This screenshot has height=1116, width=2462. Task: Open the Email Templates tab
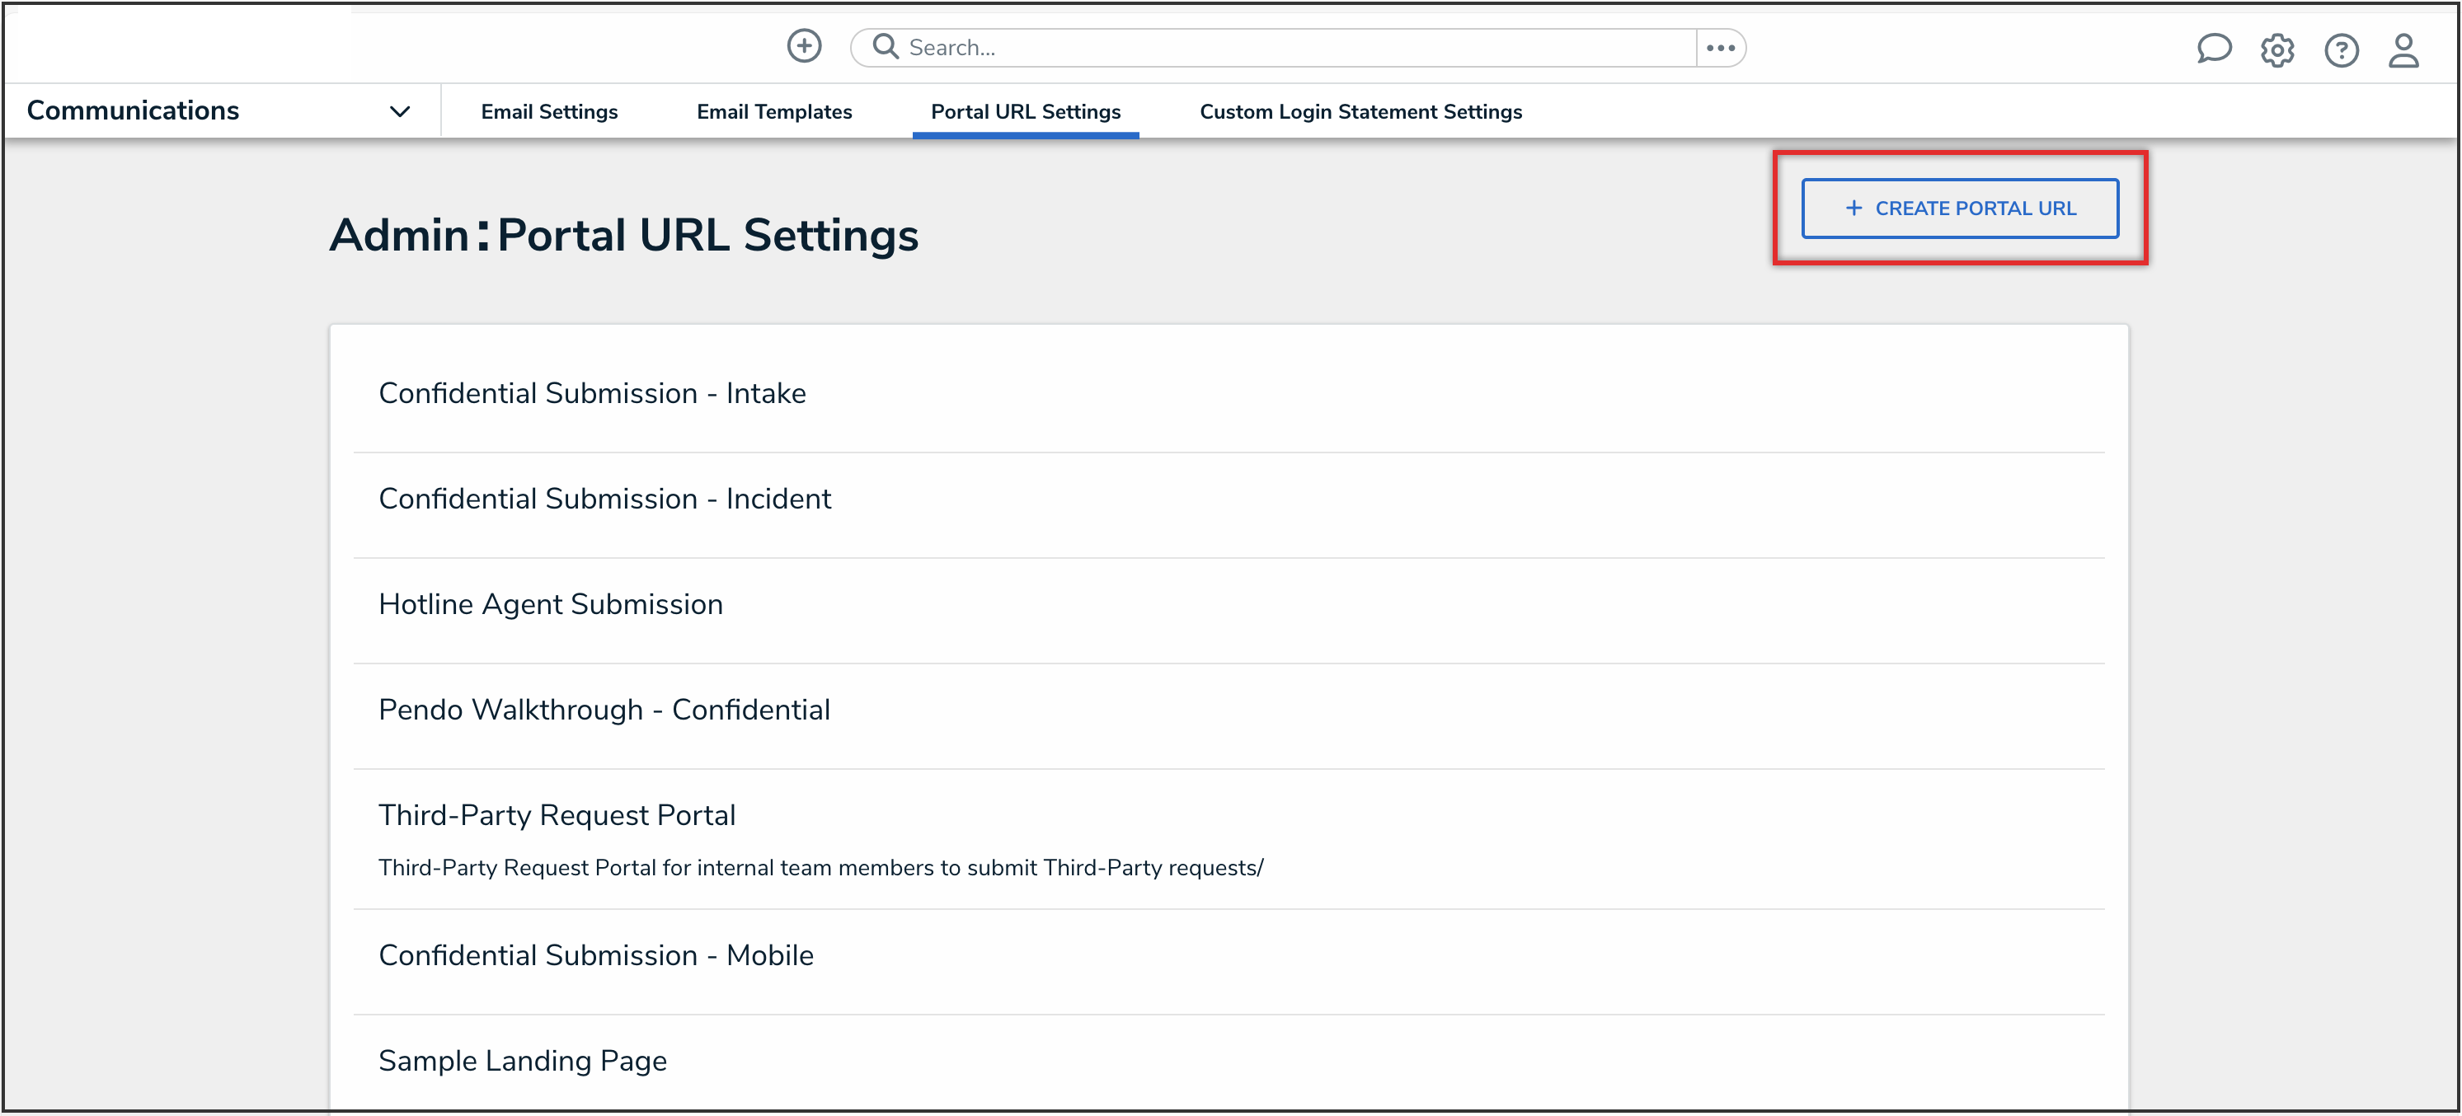coord(774,110)
